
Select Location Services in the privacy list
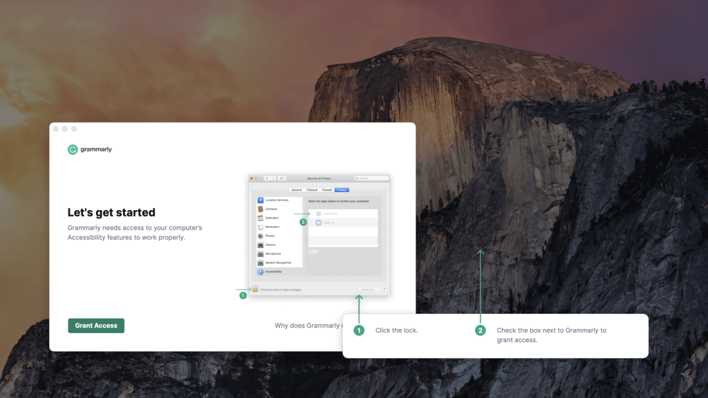(276, 200)
